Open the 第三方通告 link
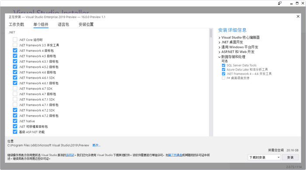The height and width of the screenshot is (170, 306). [x=175, y=155]
